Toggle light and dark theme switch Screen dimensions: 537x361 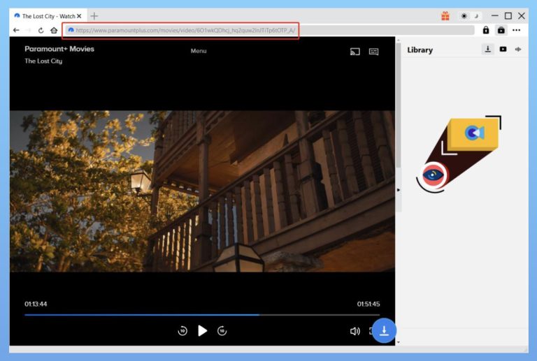tap(470, 15)
